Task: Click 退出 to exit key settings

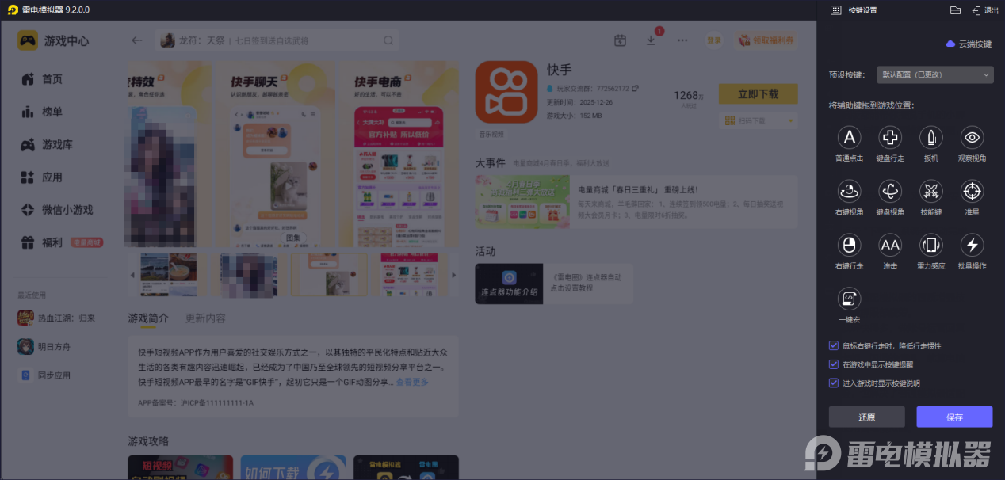Action: coord(985,10)
